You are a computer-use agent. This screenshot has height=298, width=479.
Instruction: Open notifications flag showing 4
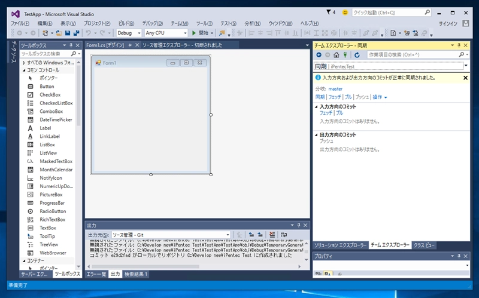[331, 12]
